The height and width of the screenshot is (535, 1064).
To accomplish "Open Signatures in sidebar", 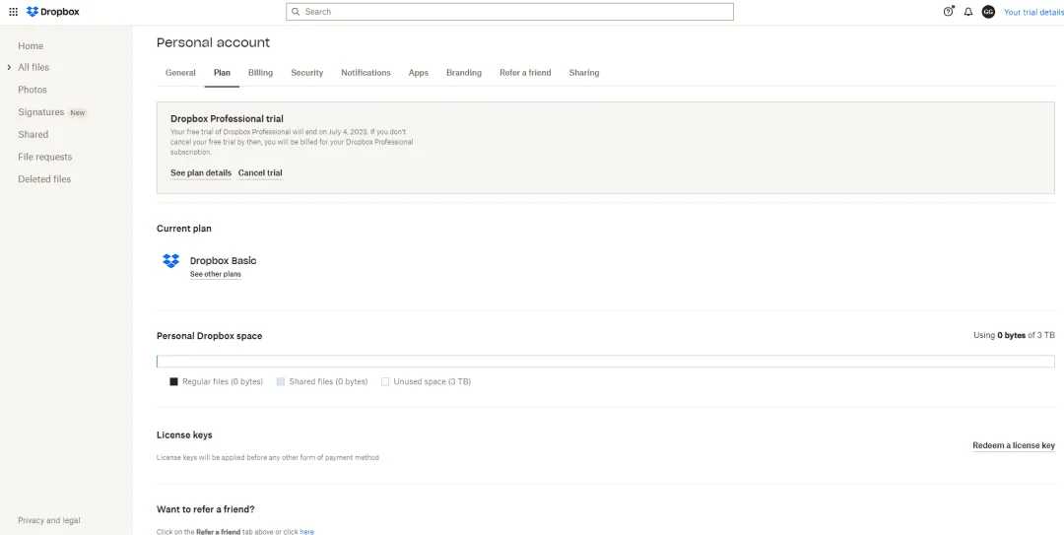I will click(x=40, y=112).
